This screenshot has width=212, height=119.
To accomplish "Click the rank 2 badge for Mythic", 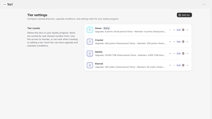I will click(x=90, y=53).
